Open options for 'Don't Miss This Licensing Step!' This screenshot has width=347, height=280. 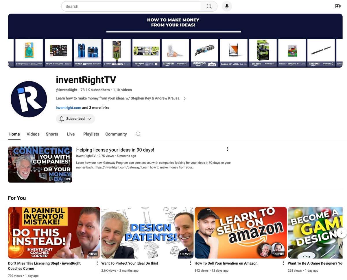(97, 263)
